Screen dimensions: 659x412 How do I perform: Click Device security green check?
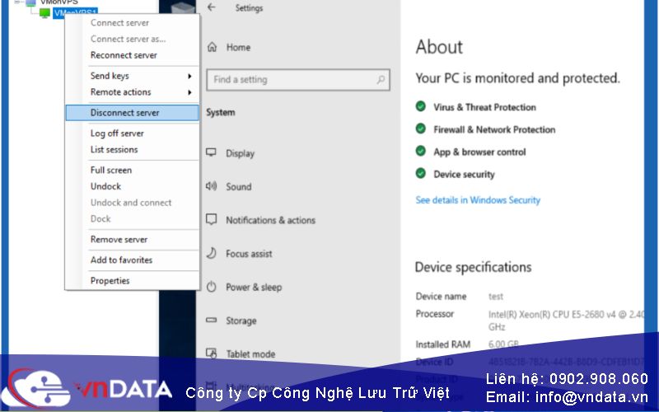coord(421,173)
